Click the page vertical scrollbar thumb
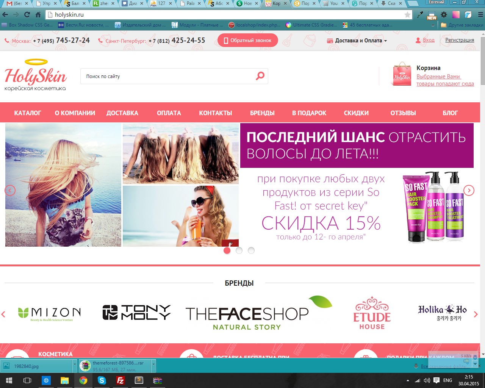The width and height of the screenshot is (485, 388). [482, 61]
